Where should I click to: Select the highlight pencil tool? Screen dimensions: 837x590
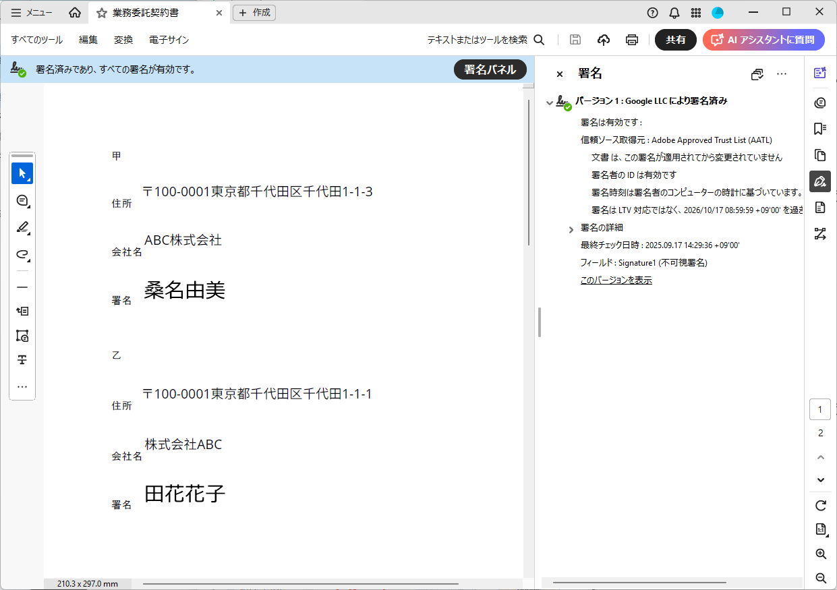tap(22, 228)
